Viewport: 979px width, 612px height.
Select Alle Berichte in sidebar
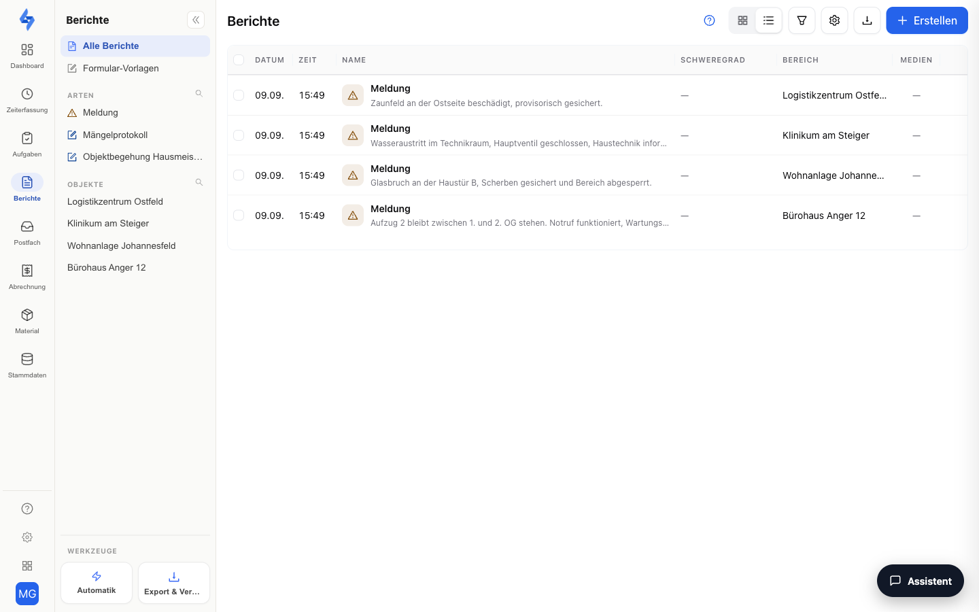[135, 46]
